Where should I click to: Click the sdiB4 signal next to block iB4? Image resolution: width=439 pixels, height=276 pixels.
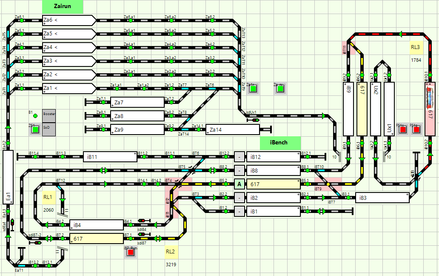tap(142, 221)
